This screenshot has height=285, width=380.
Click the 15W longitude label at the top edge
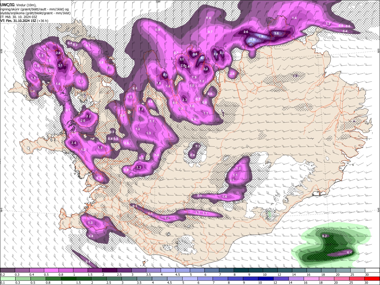[x=314, y=1]
